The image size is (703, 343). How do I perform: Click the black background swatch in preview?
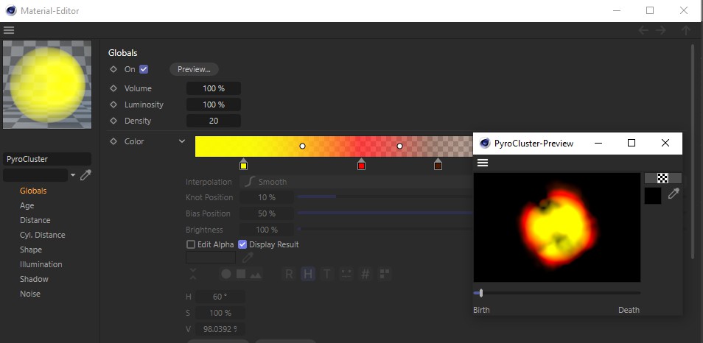tap(653, 196)
